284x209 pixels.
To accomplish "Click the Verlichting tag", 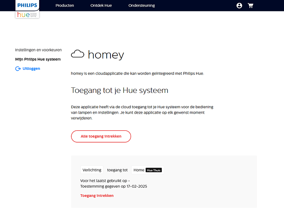I will coord(92,170).
